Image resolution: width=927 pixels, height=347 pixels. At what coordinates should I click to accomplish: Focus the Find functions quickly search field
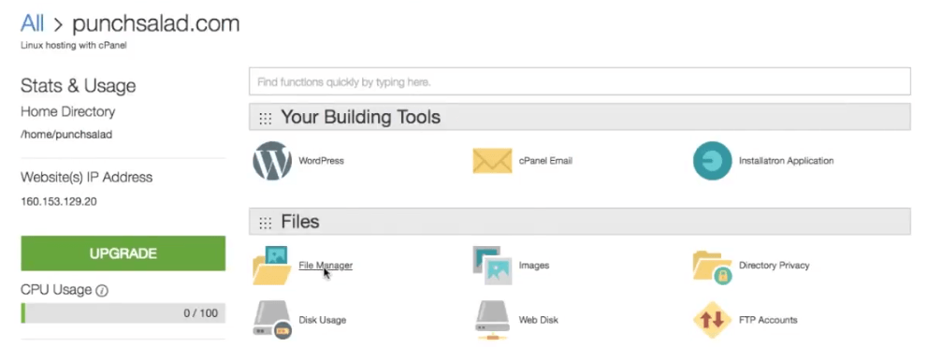click(x=579, y=81)
